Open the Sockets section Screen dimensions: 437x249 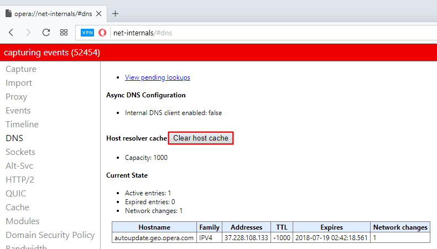20,152
